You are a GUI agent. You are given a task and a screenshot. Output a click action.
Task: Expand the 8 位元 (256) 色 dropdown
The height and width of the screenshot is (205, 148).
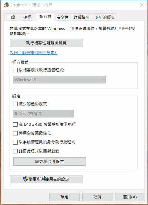coord(43,114)
